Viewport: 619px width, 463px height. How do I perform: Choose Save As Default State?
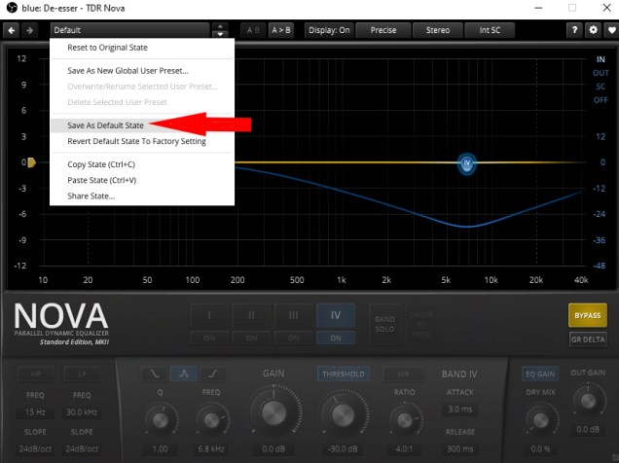106,125
